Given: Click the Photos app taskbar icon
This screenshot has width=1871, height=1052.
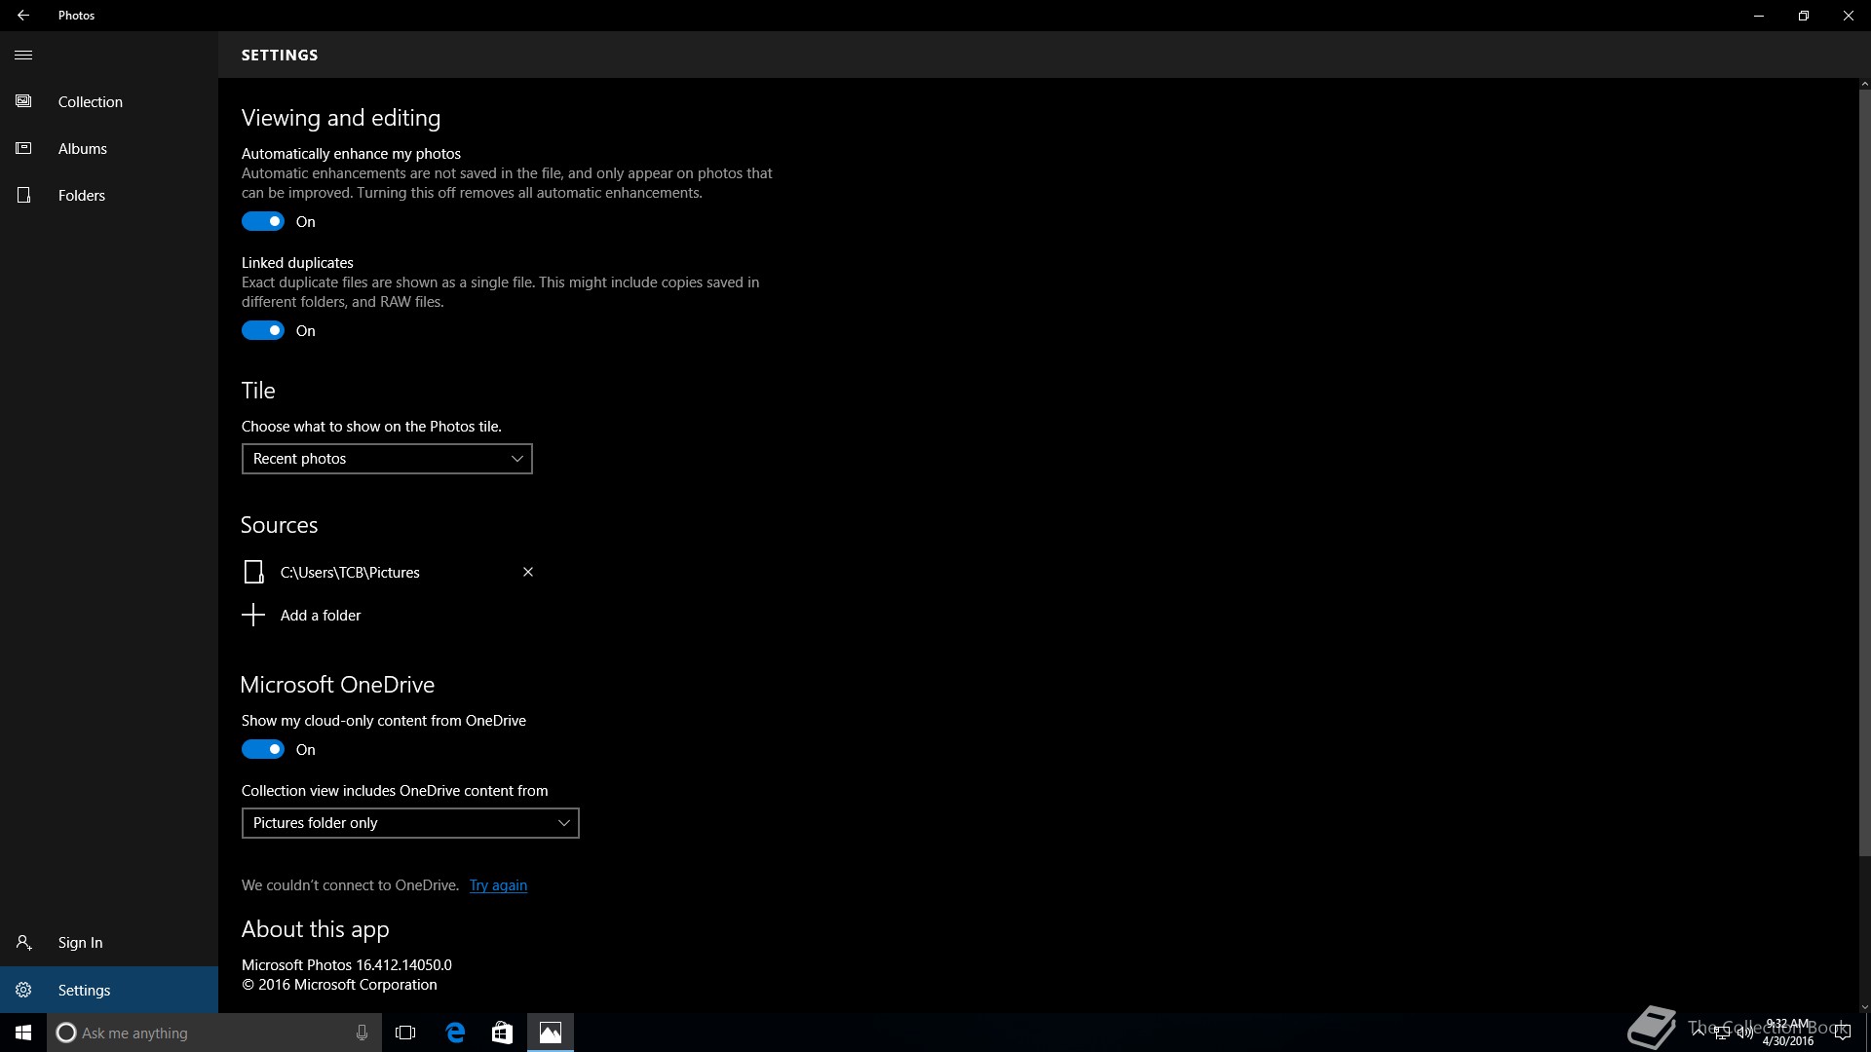Looking at the screenshot, I should click(551, 1033).
